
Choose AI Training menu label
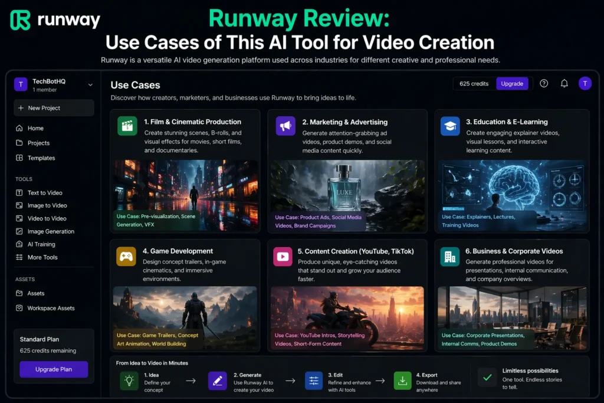[41, 244]
